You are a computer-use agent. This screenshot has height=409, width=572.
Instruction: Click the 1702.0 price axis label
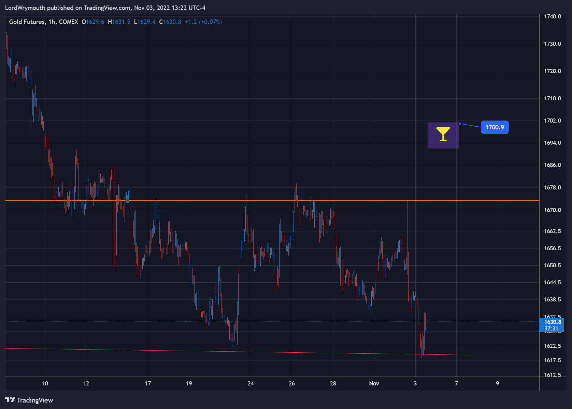pyautogui.click(x=552, y=121)
